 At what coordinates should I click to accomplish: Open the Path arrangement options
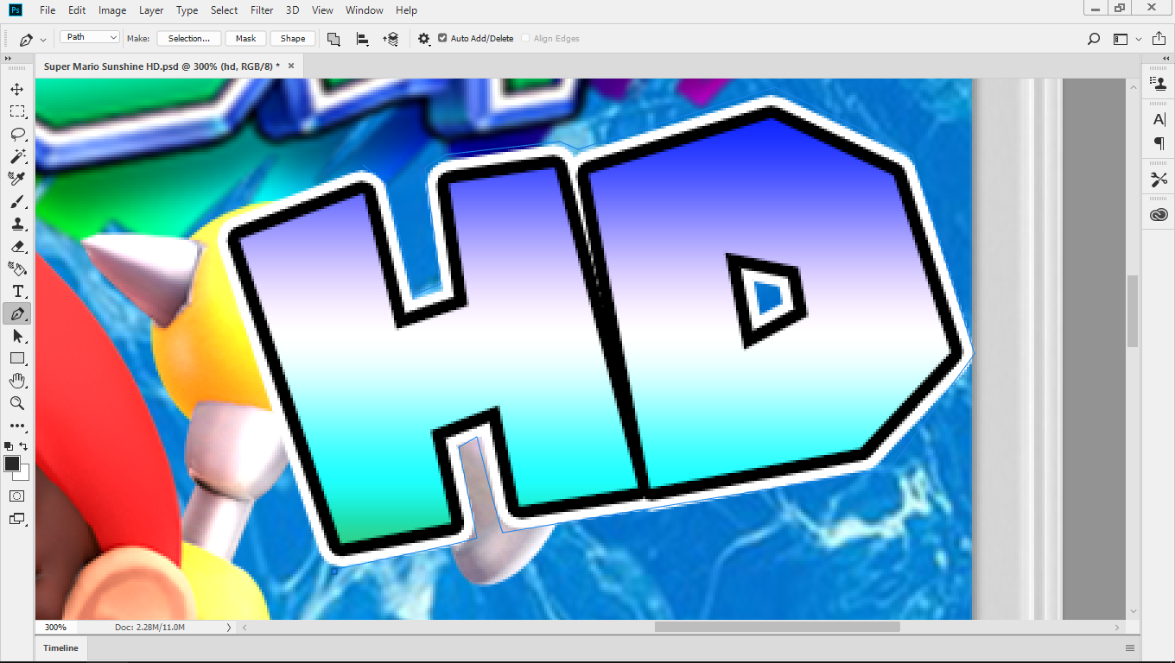tap(391, 39)
